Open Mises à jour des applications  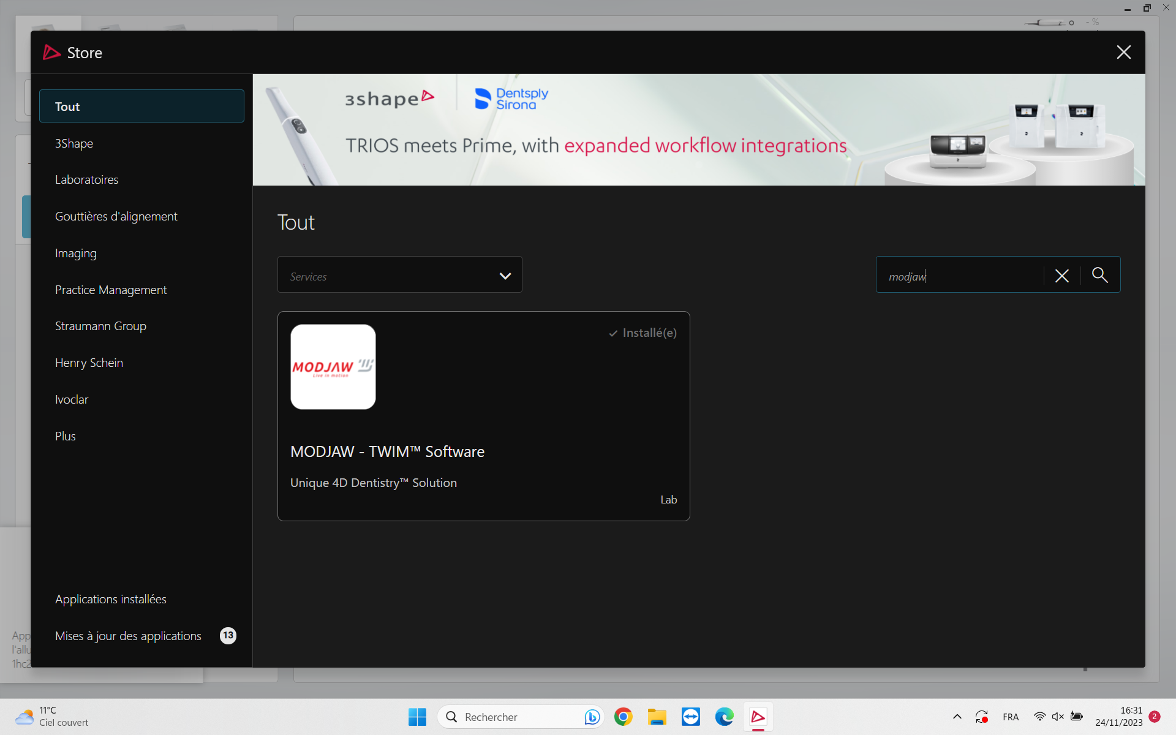click(x=128, y=636)
